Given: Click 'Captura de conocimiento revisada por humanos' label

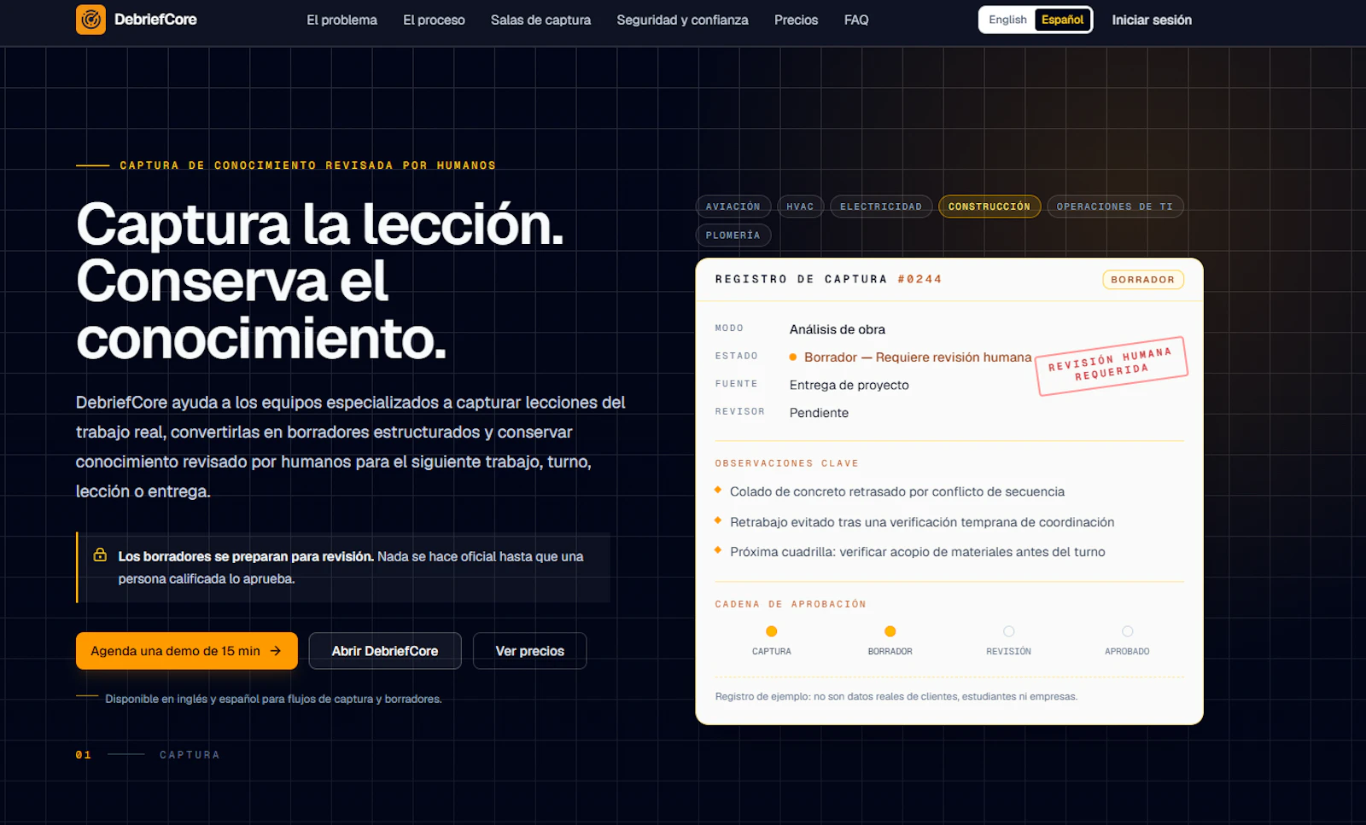Looking at the screenshot, I should 307,166.
